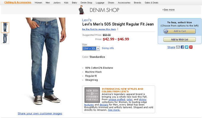Open the Sizing info link
The image size is (202, 118).
point(108,48)
